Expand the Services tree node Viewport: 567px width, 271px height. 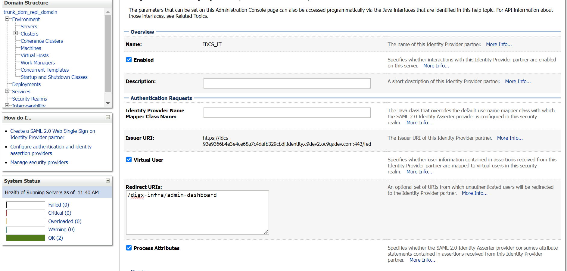[7, 91]
